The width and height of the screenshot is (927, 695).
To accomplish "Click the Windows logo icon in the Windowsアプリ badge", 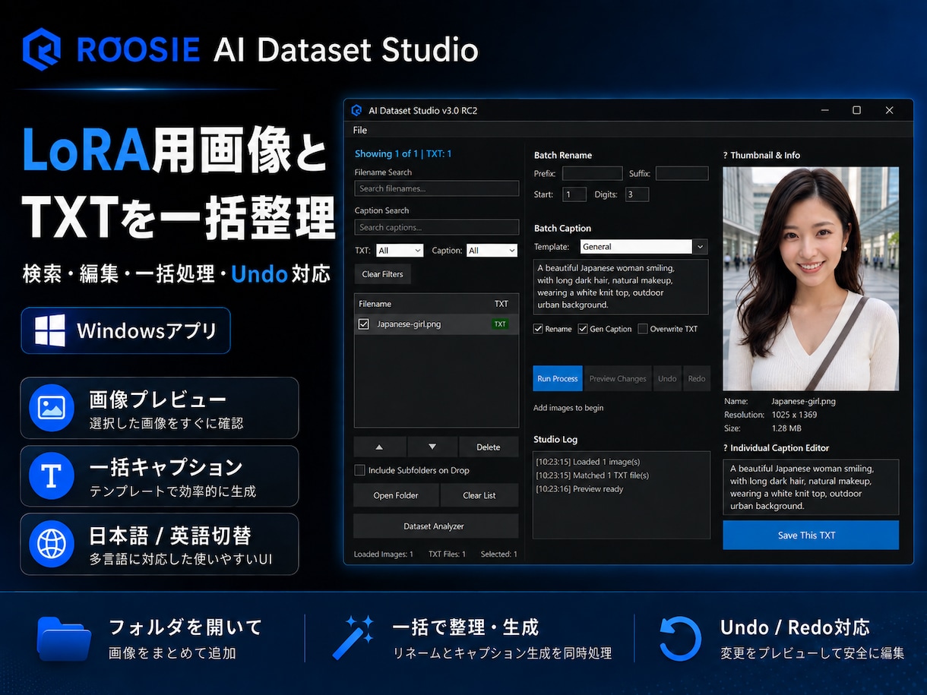I will click(50, 330).
